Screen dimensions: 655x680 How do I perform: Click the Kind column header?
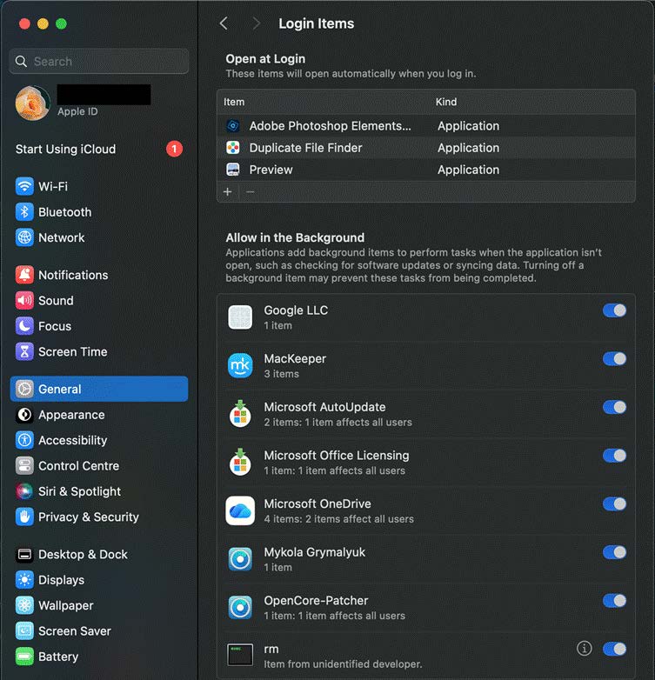[446, 102]
